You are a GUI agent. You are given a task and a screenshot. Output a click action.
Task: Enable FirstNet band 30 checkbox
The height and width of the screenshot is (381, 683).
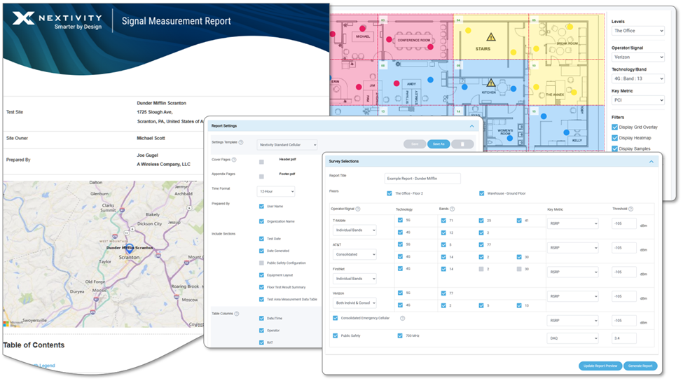(x=519, y=269)
